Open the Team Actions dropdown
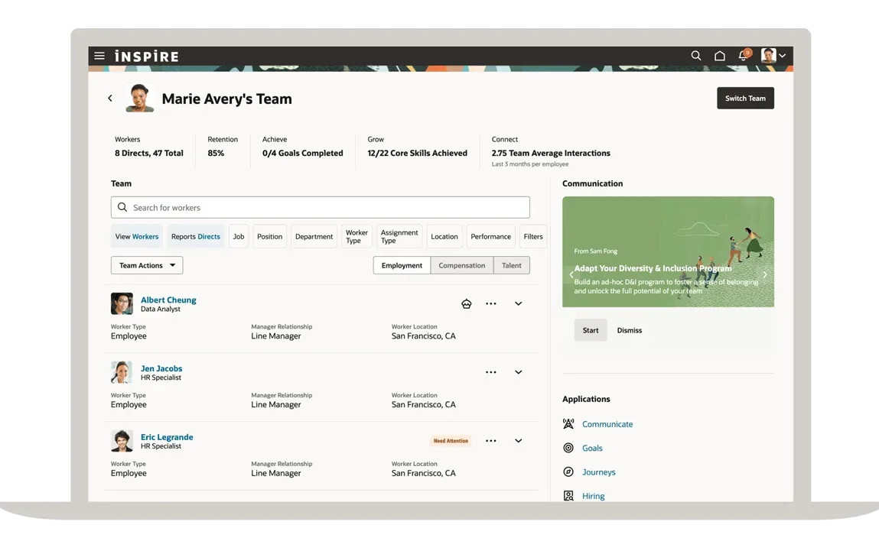879x554 pixels. [147, 265]
